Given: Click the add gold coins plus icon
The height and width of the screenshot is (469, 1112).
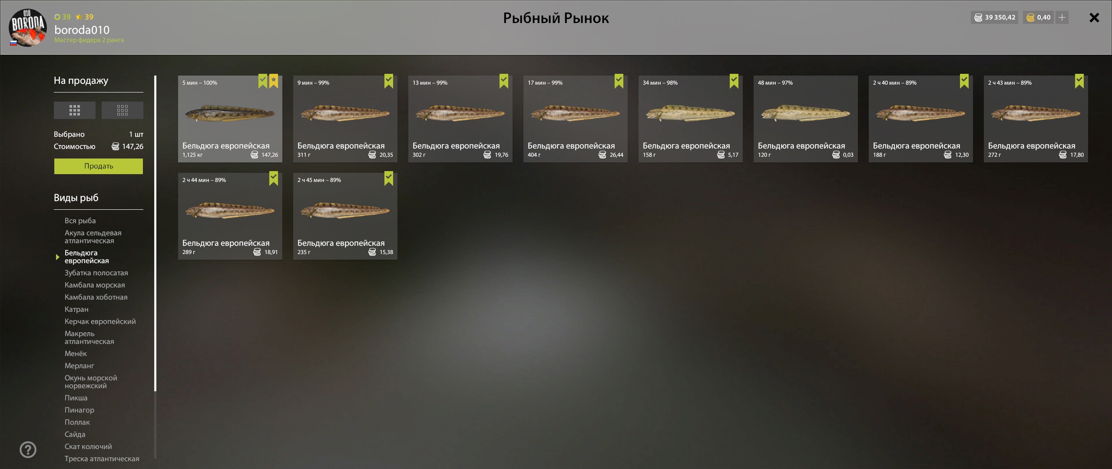Looking at the screenshot, I should [1062, 17].
